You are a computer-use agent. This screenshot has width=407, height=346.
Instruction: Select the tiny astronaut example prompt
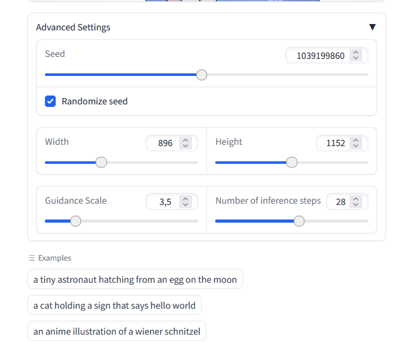coord(135,280)
